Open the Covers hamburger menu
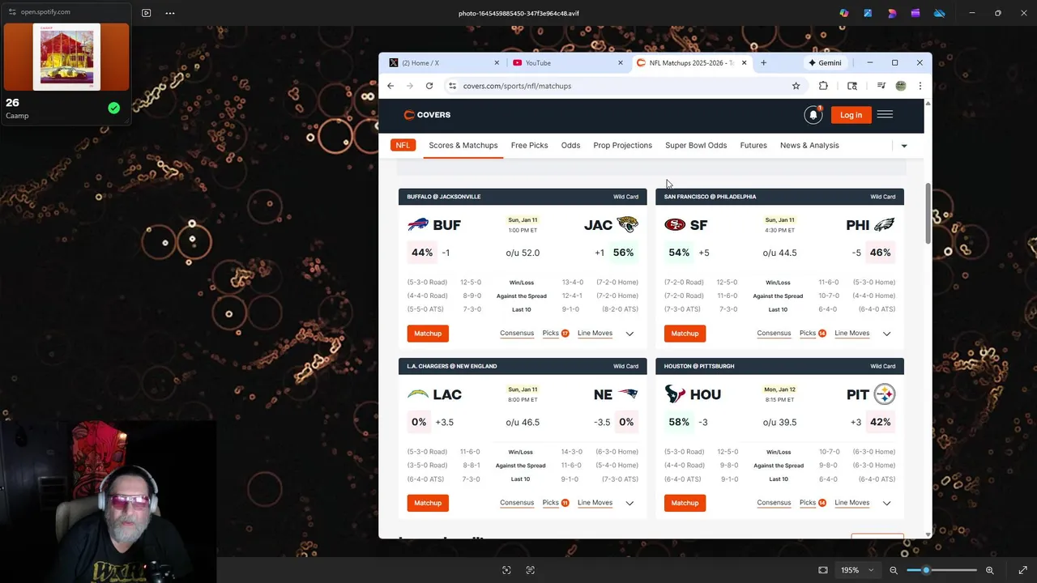The width and height of the screenshot is (1037, 583). [x=885, y=115]
